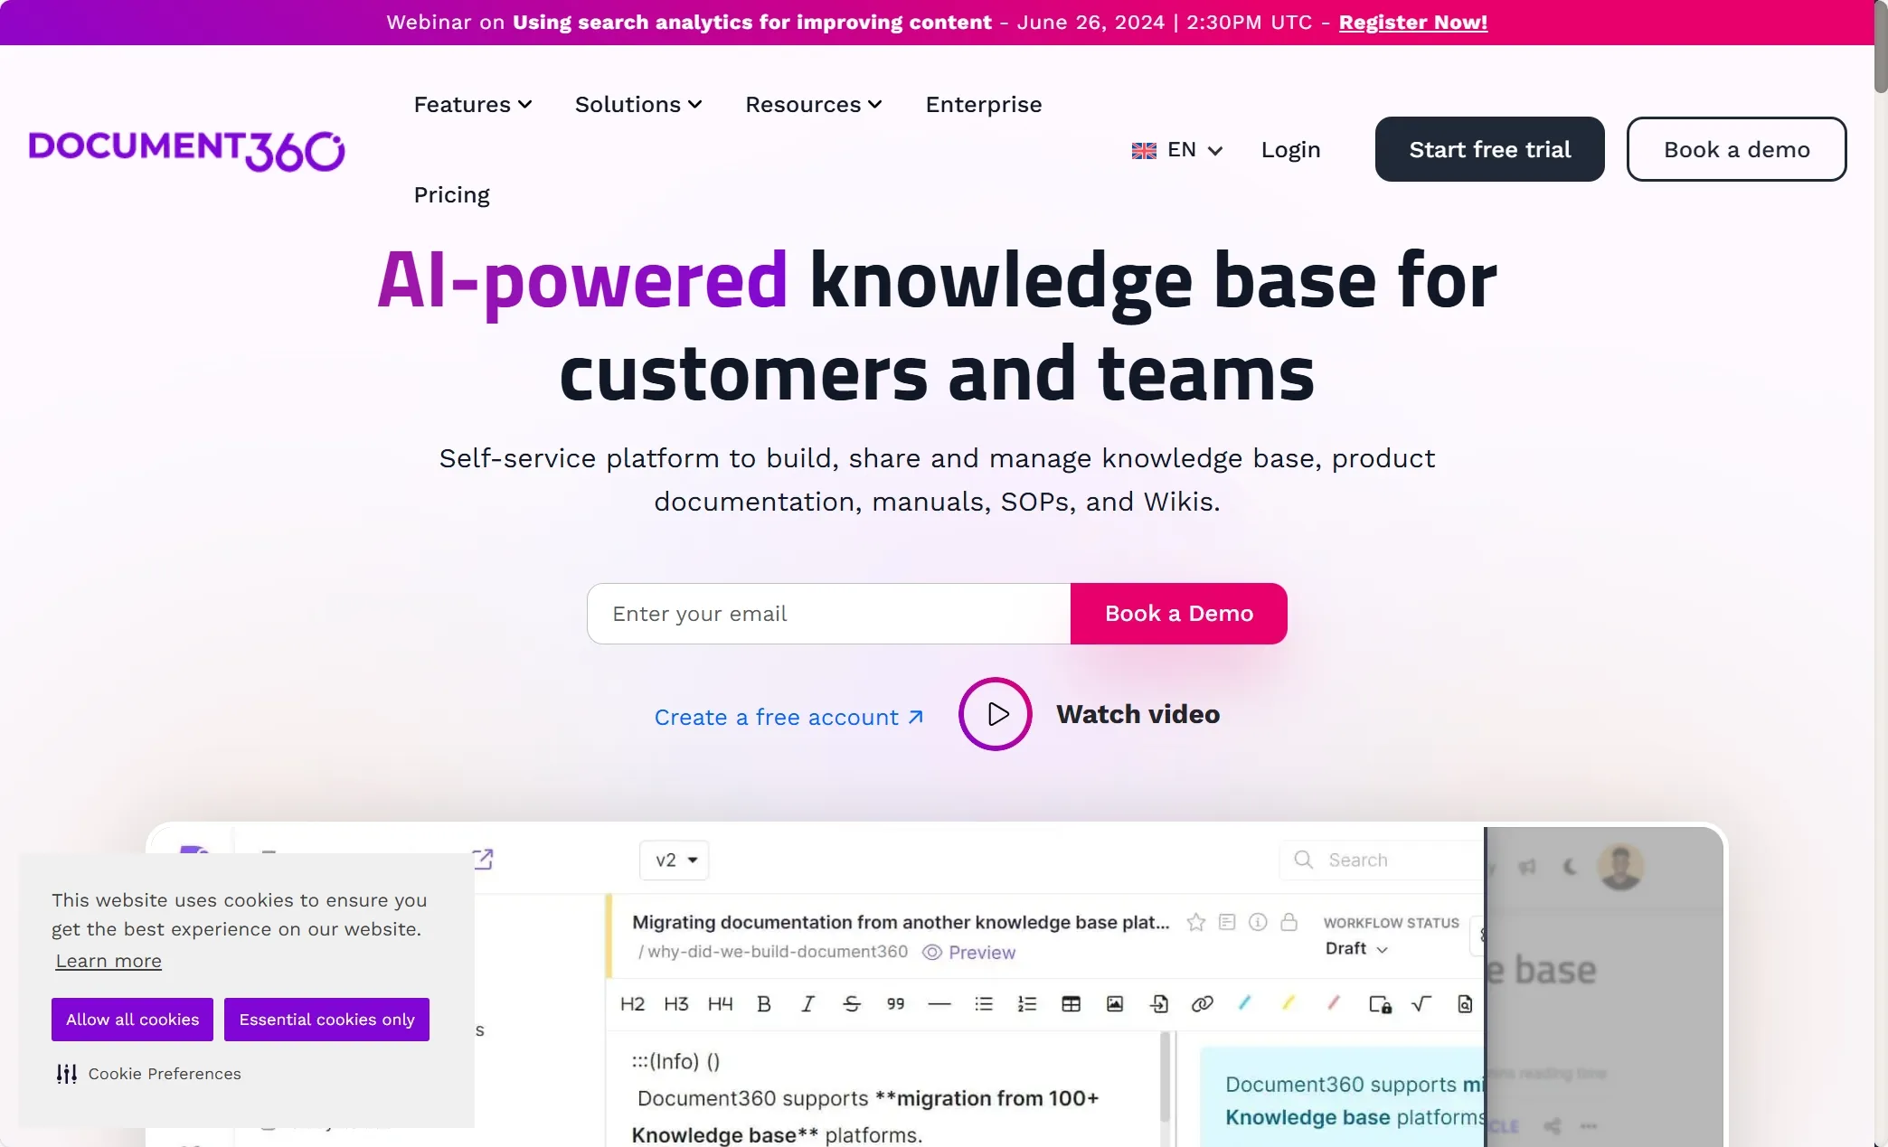Click the H2 heading formatting icon

click(629, 1002)
